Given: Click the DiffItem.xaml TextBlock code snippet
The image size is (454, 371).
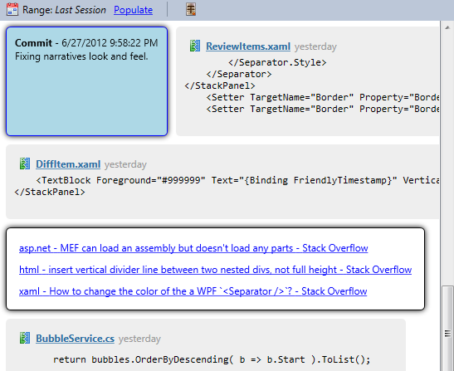Looking at the screenshot, I should click(237, 180).
